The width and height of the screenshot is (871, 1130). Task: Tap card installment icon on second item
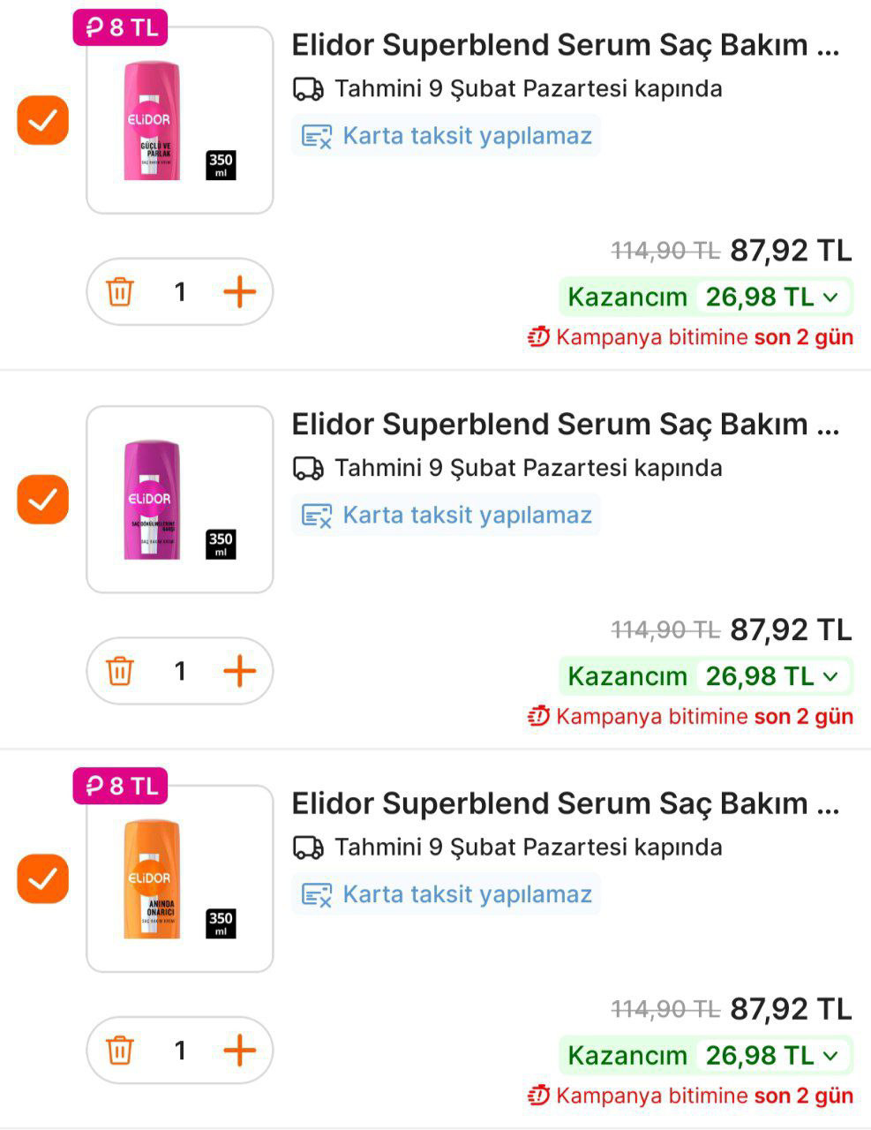pyautogui.click(x=317, y=515)
